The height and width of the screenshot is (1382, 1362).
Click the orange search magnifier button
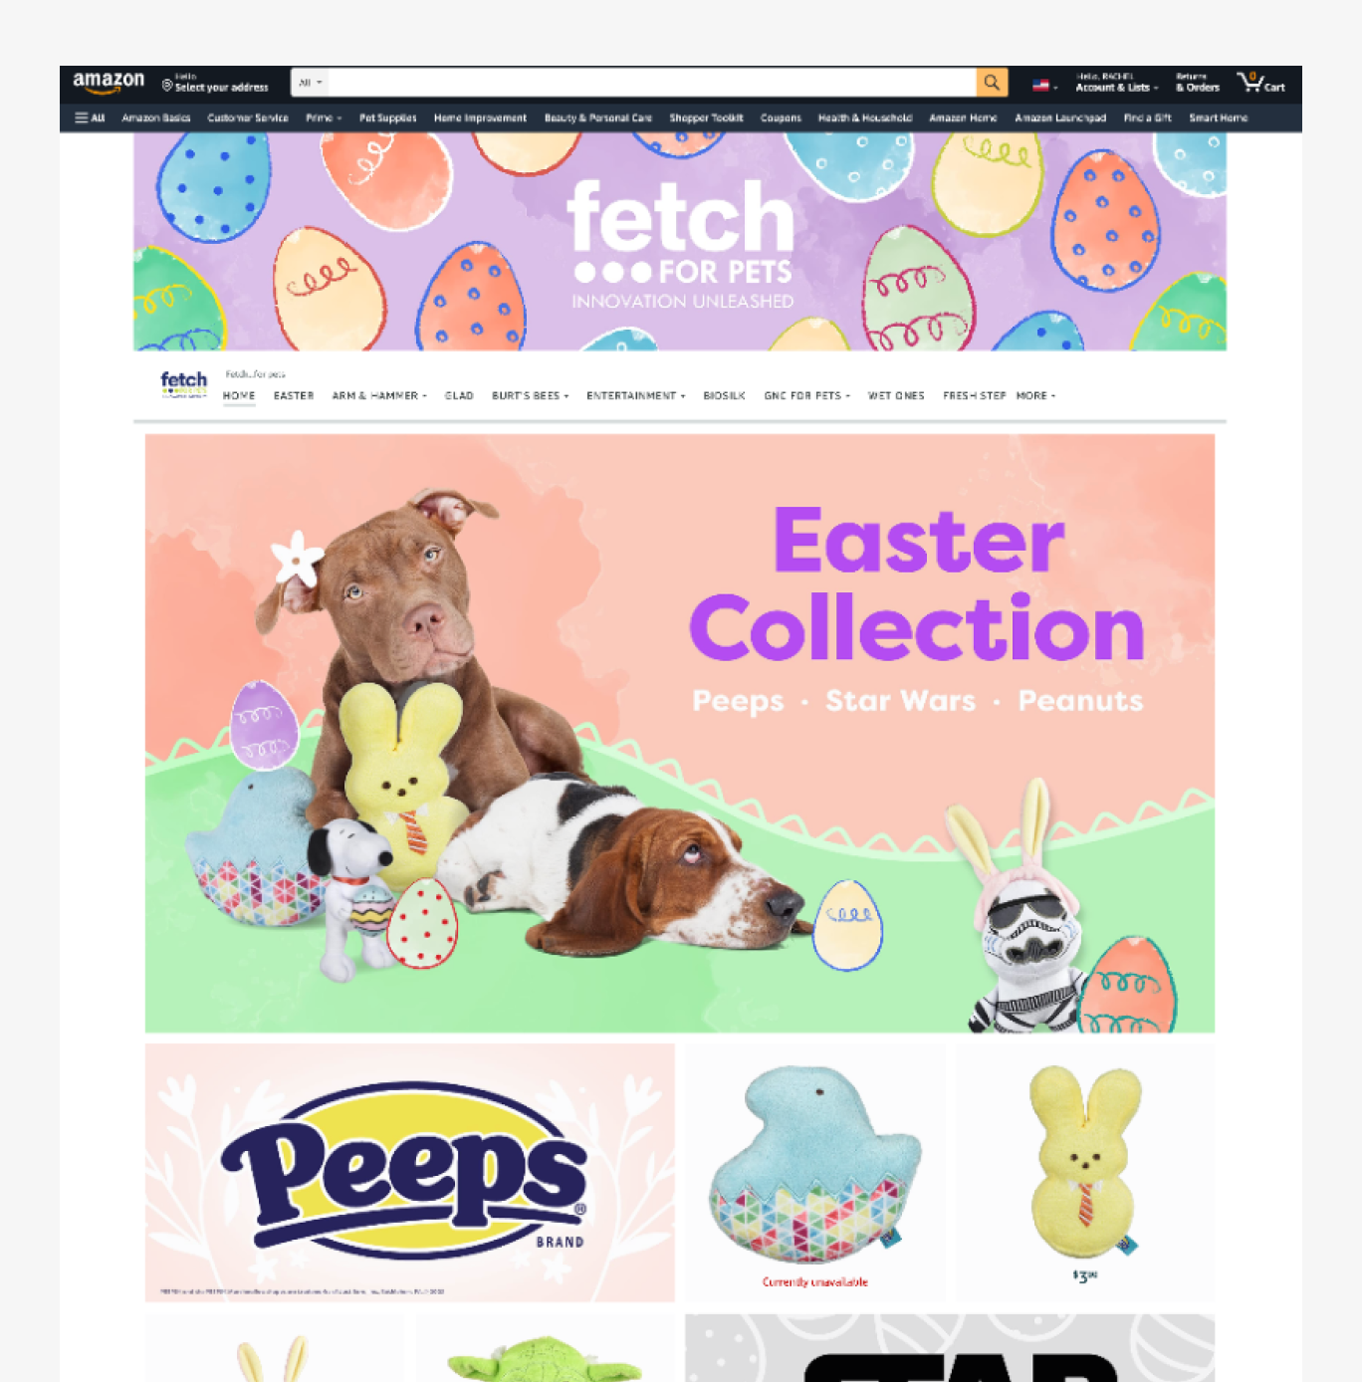tap(992, 83)
